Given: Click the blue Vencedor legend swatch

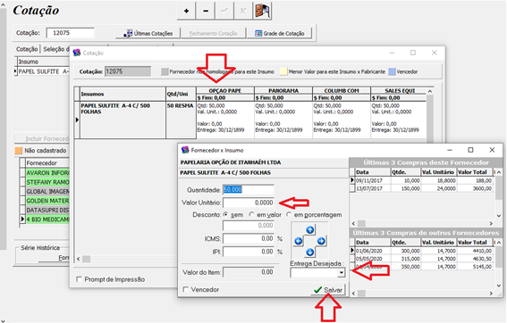Looking at the screenshot, I should 392,71.
